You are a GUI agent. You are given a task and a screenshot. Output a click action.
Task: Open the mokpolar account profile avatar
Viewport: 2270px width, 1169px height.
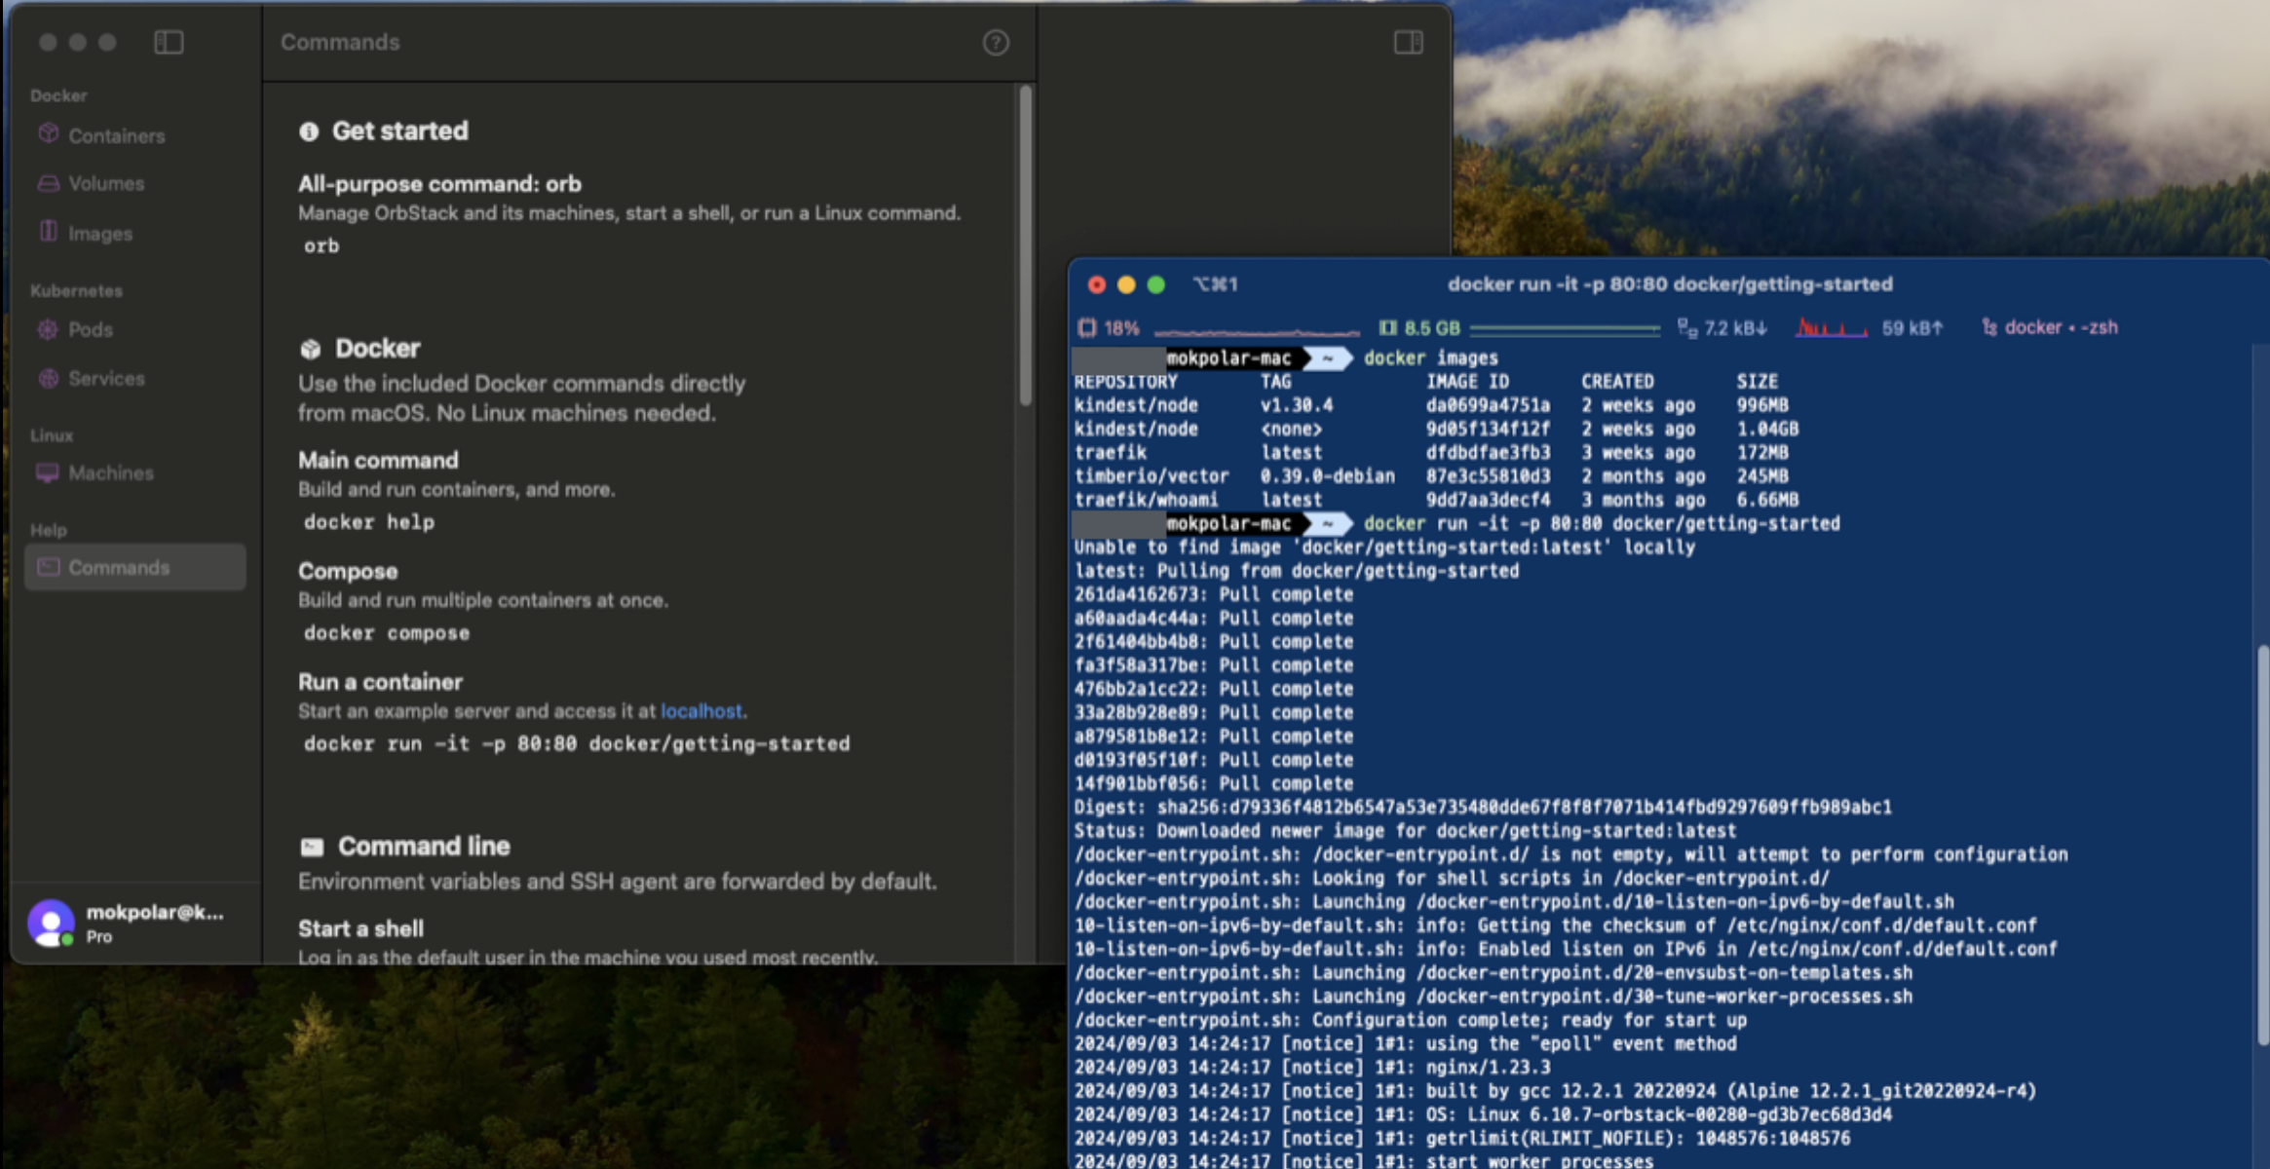pyautogui.click(x=51, y=922)
